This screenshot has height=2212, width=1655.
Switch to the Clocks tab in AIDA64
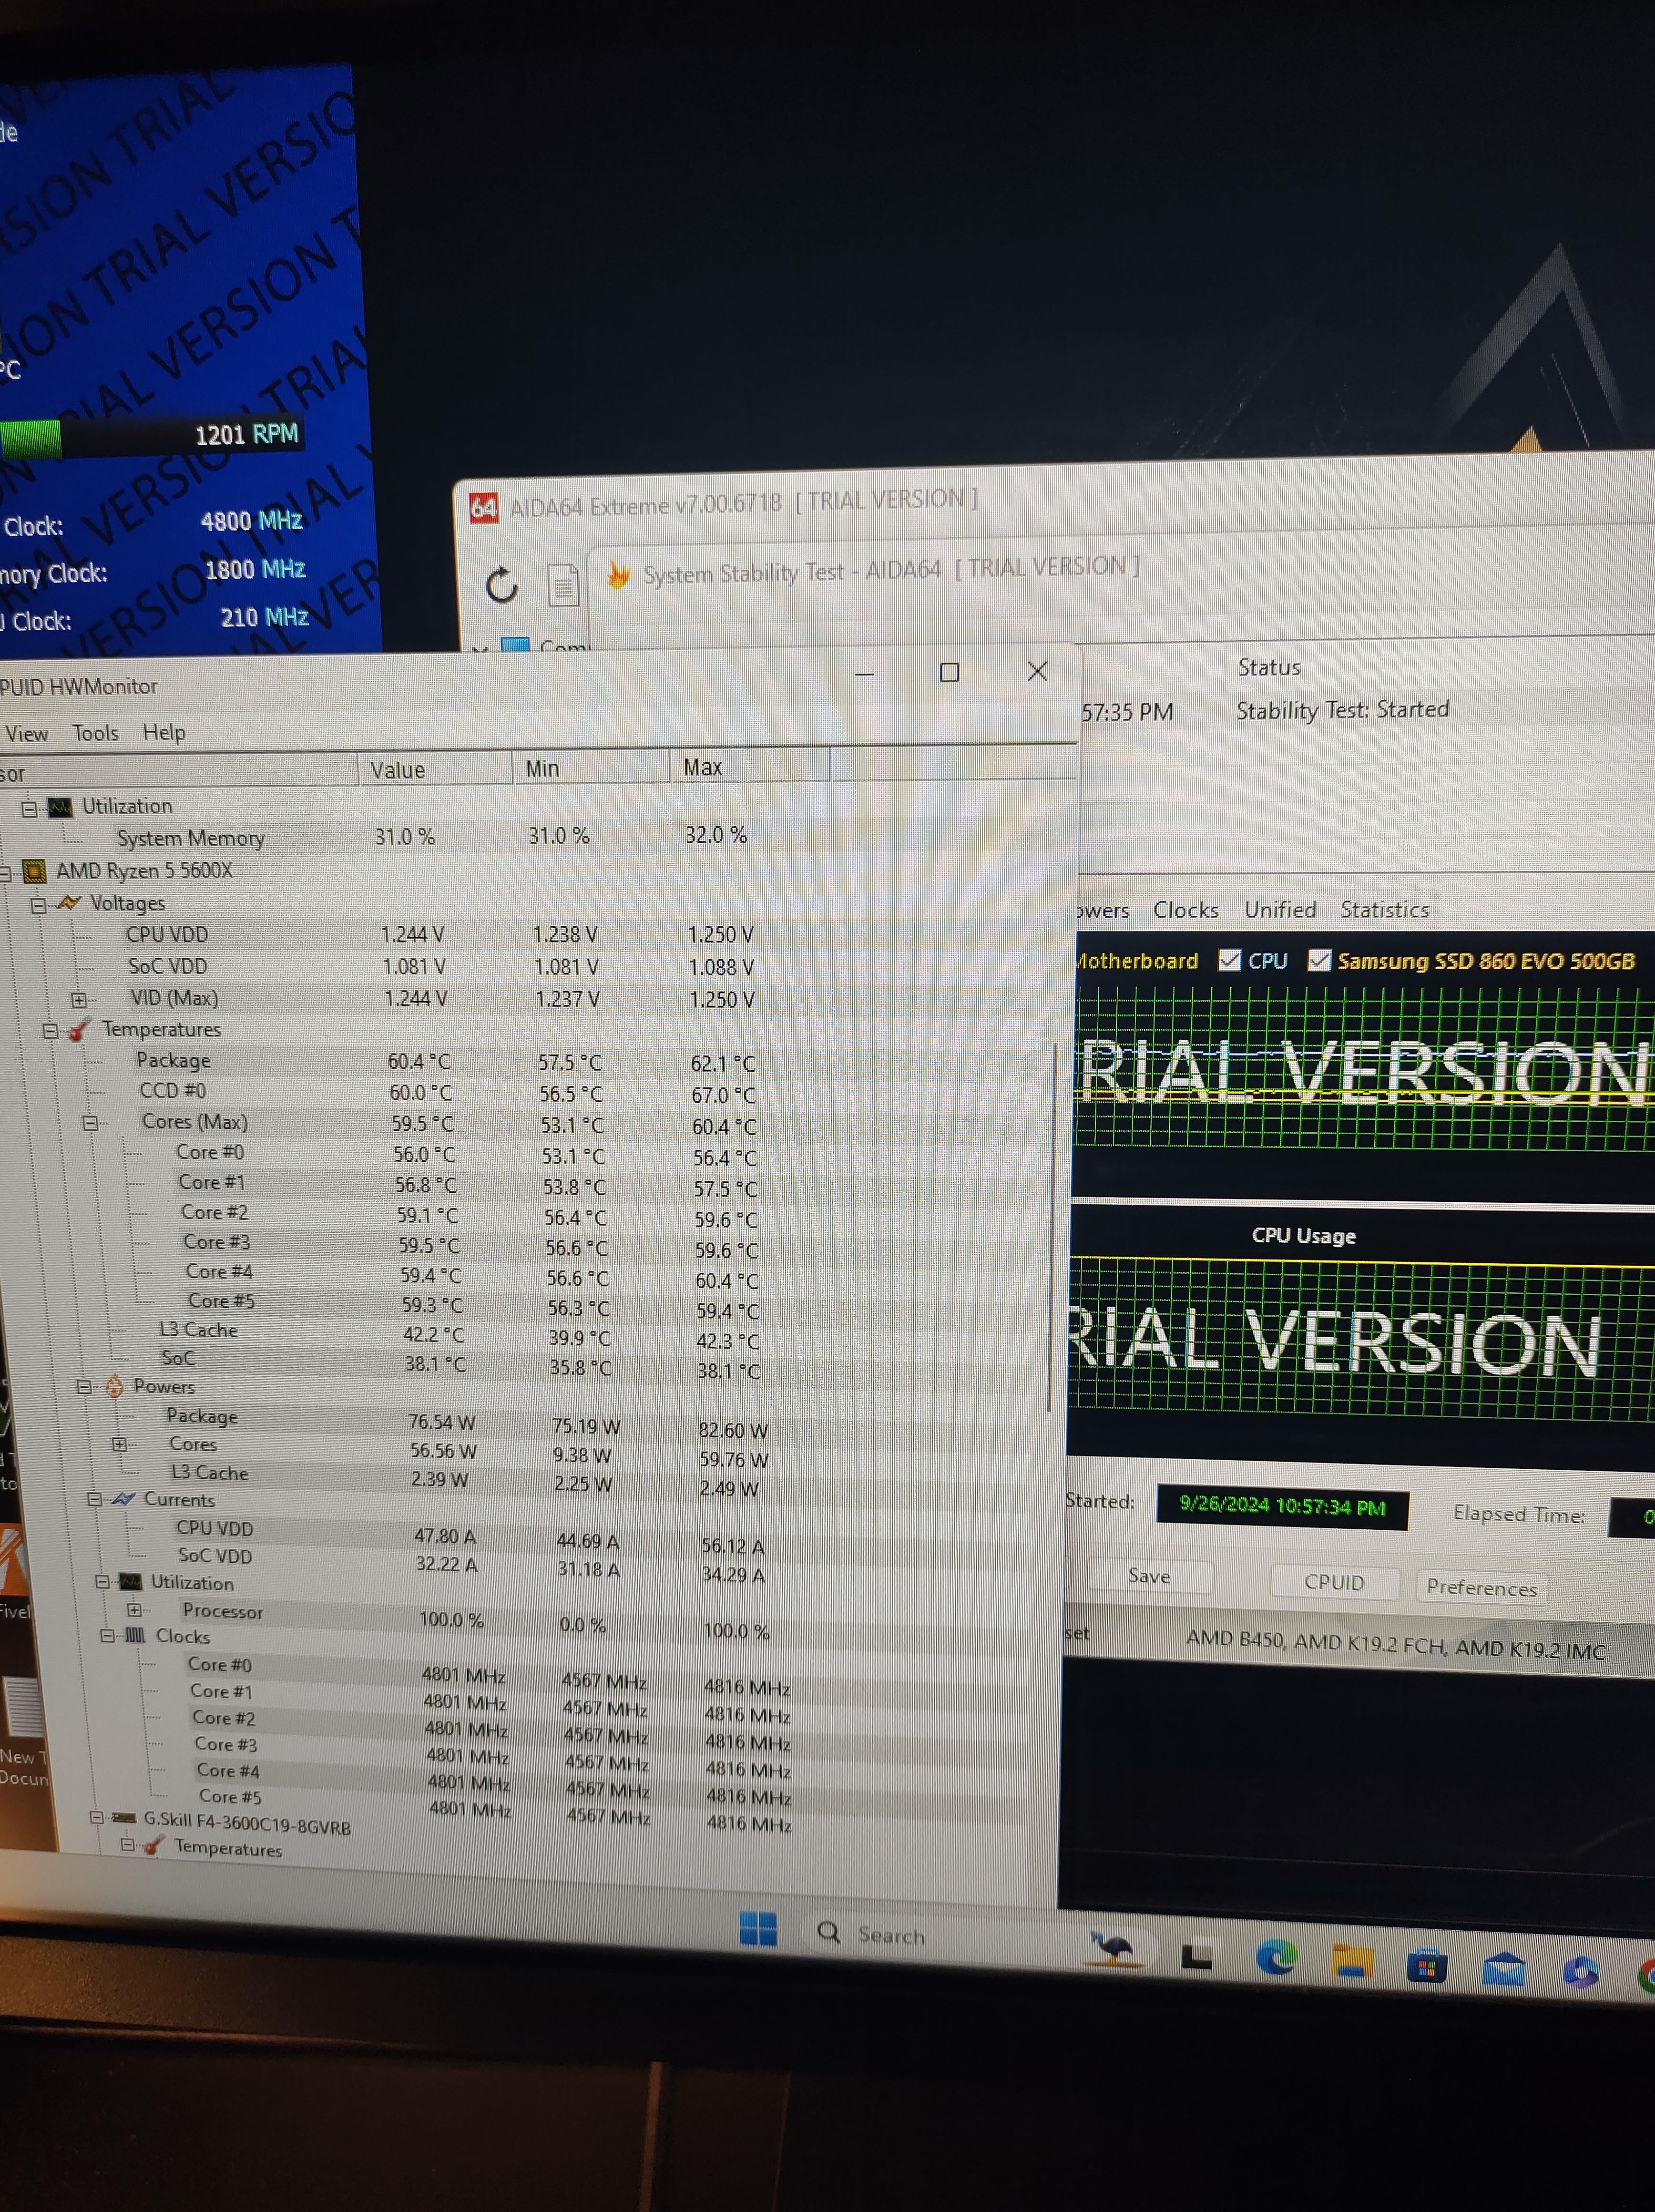(x=1185, y=910)
